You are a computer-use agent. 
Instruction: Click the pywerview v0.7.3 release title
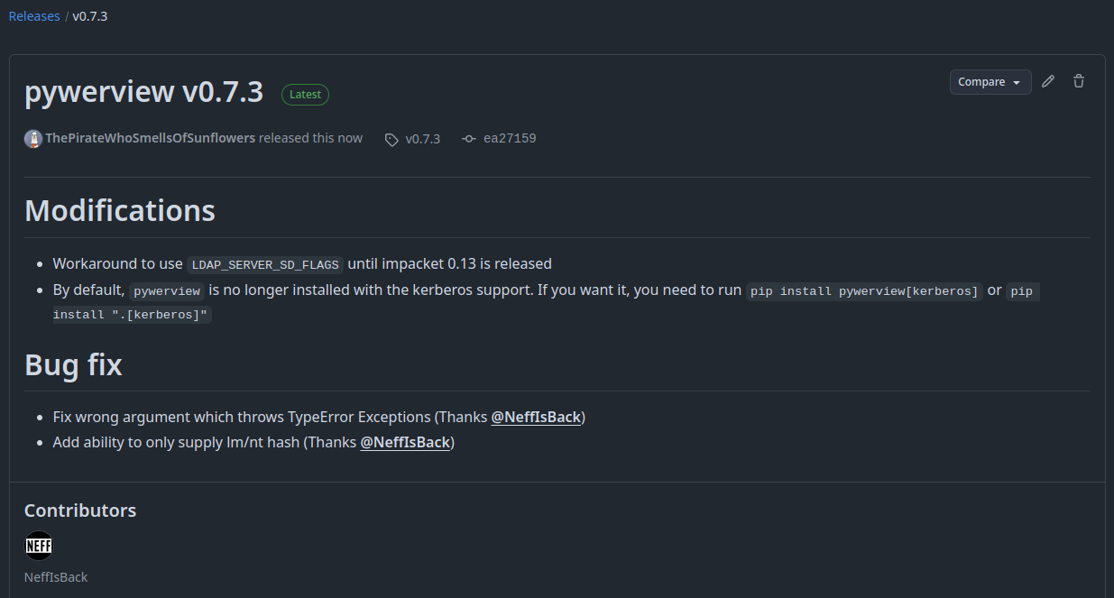pyautogui.click(x=144, y=92)
